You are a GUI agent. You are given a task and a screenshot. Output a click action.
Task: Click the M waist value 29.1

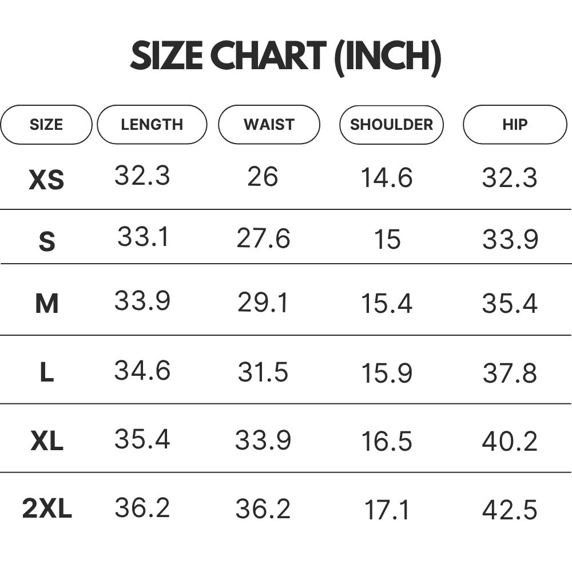point(263,303)
